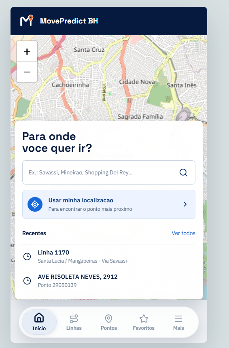Click the magnifier search icon

click(183, 172)
